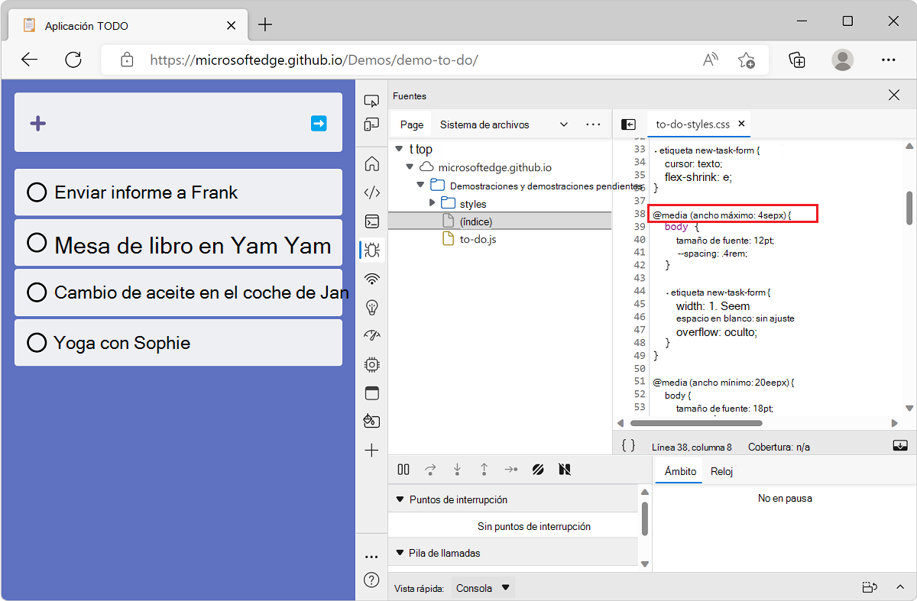
Task: Open the Console panel icon
Action: [x=371, y=221]
